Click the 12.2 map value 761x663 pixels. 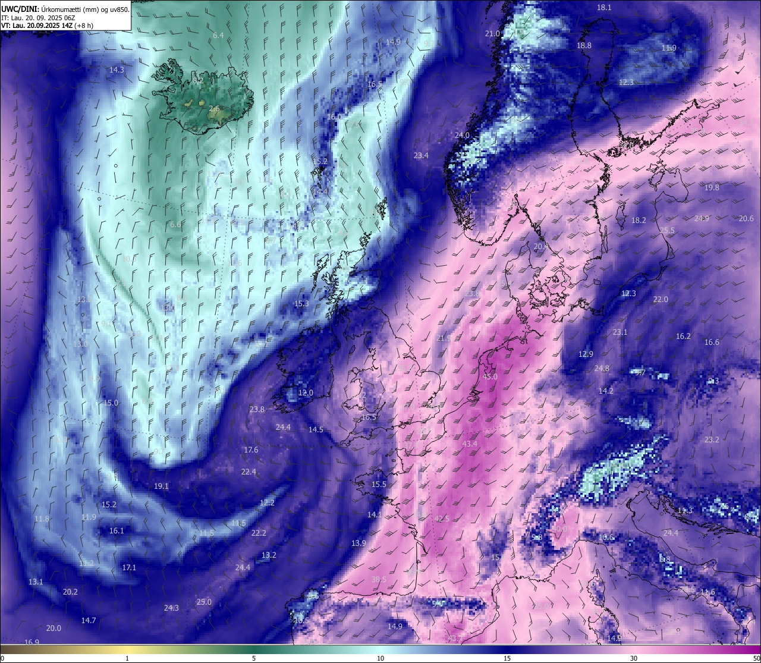[x=267, y=502]
